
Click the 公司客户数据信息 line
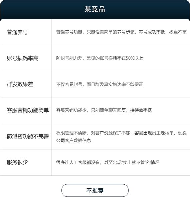click(73, 140)
